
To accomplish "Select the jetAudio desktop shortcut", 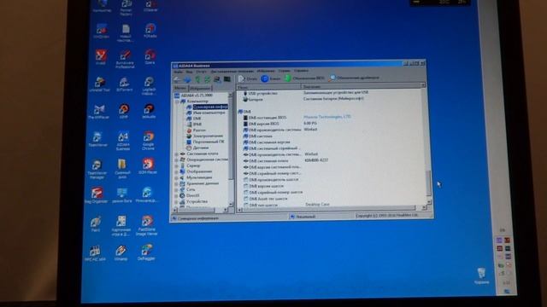I will [x=149, y=112].
